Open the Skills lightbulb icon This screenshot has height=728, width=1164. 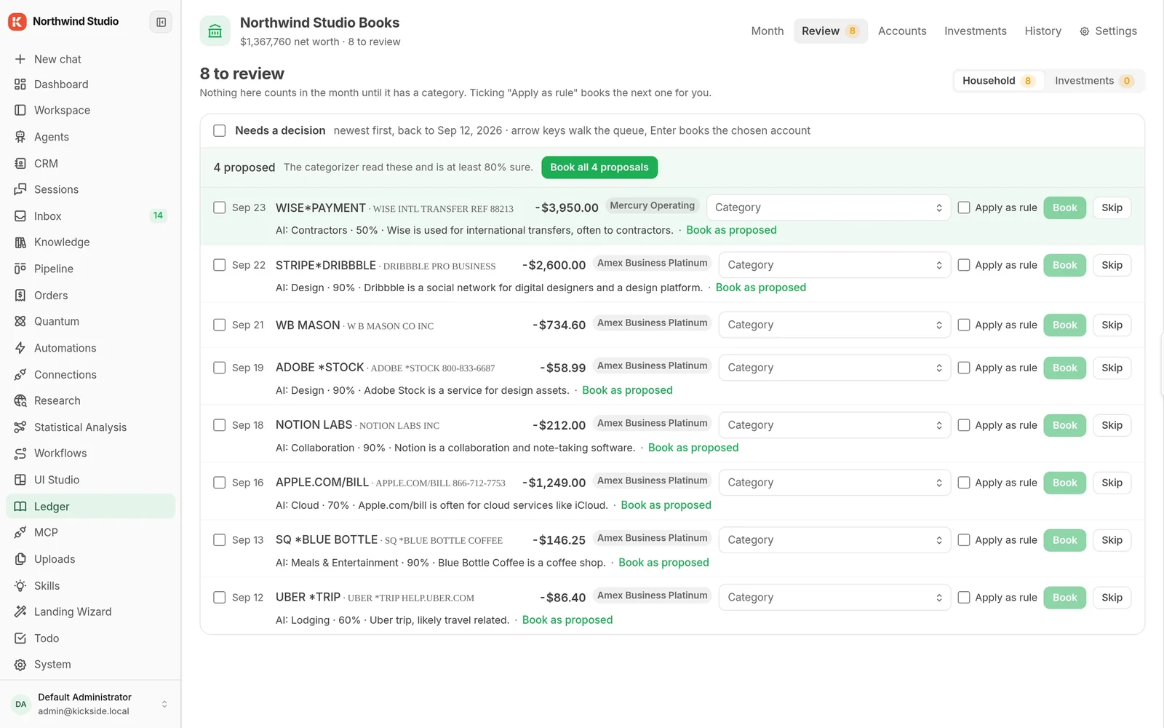click(x=20, y=586)
